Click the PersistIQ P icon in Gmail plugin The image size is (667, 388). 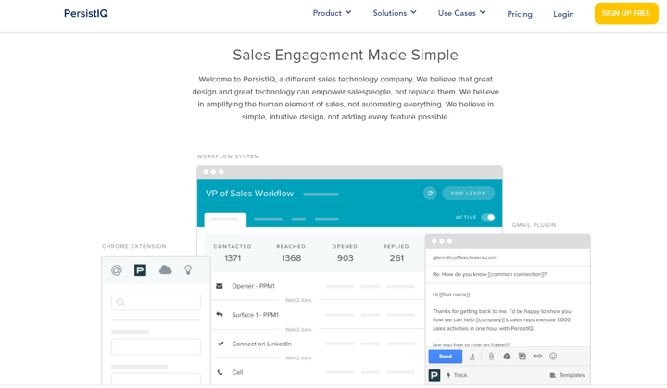[x=434, y=375]
